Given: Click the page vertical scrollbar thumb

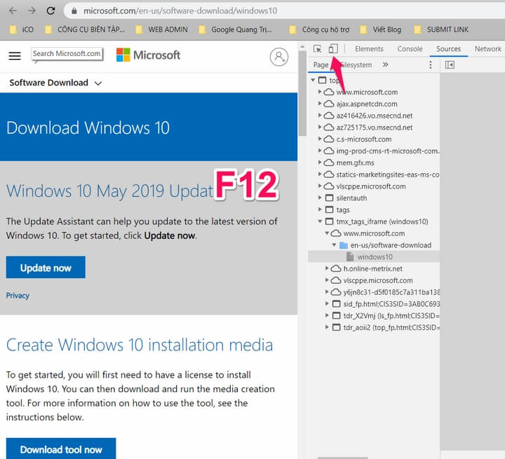Looking at the screenshot, I should (x=302, y=93).
